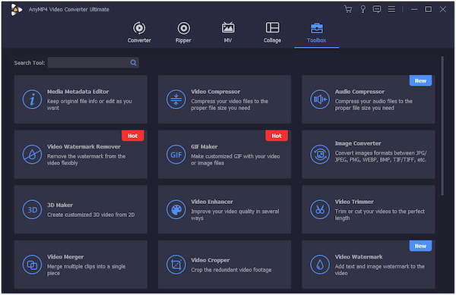Click the New badge on Audio Compressor
Image resolution: width=456 pixels, height=295 pixels.
(420, 80)
